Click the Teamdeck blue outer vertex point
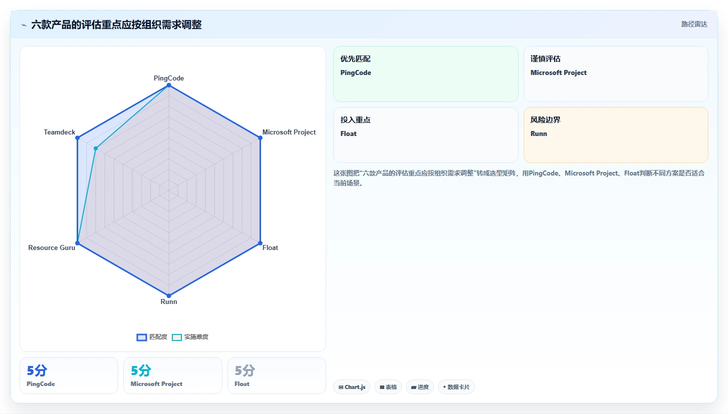Image resolution: width=728 pixels, height=414 pixels. (x=78, y=138)
